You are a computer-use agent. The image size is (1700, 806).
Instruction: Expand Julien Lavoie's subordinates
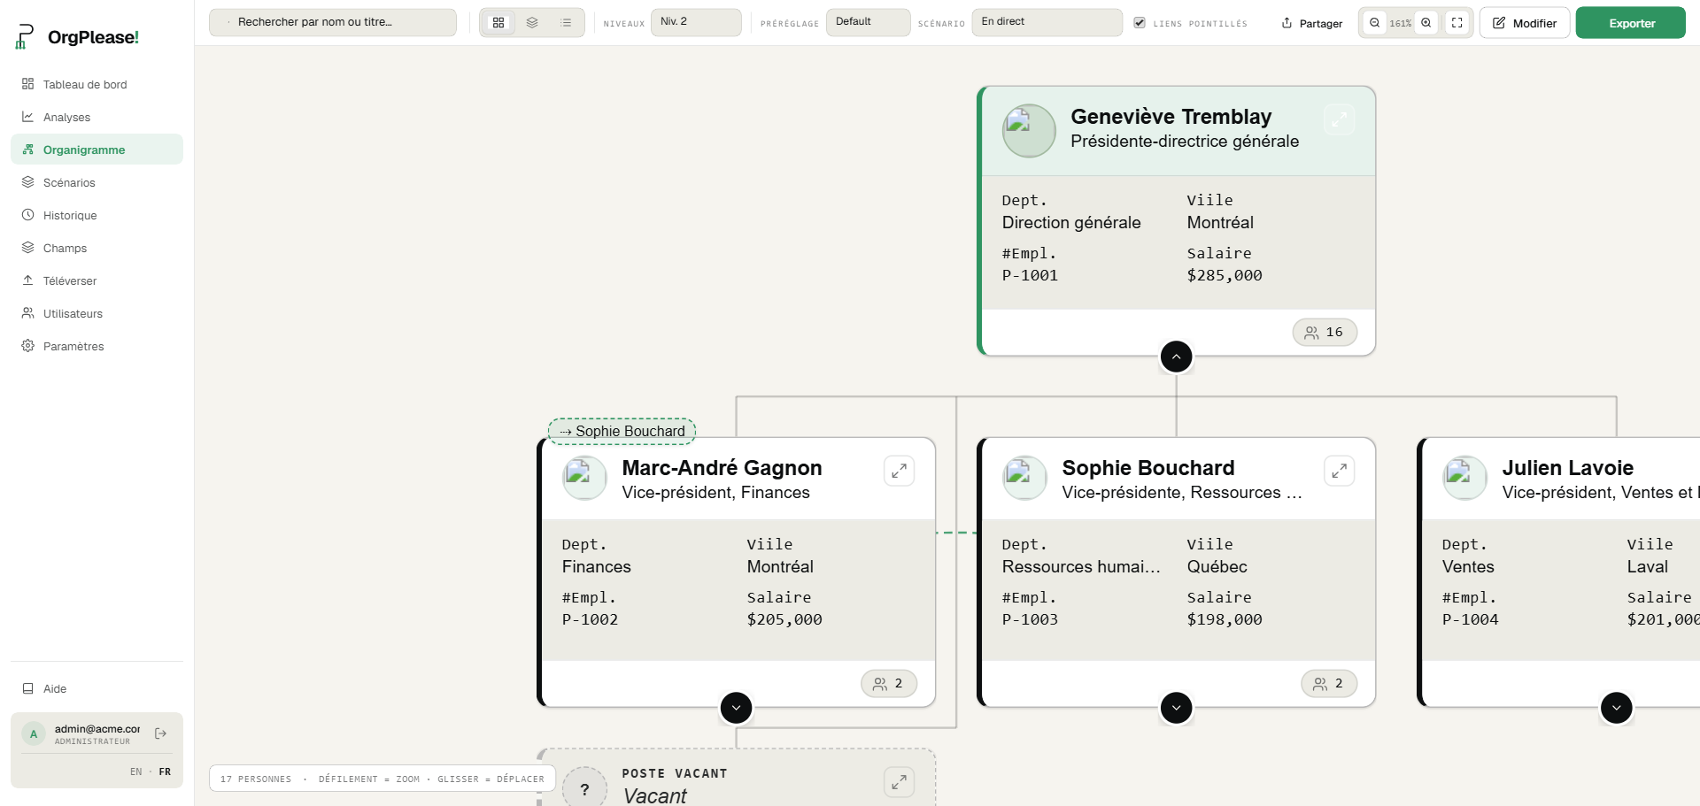point(1616,708)
